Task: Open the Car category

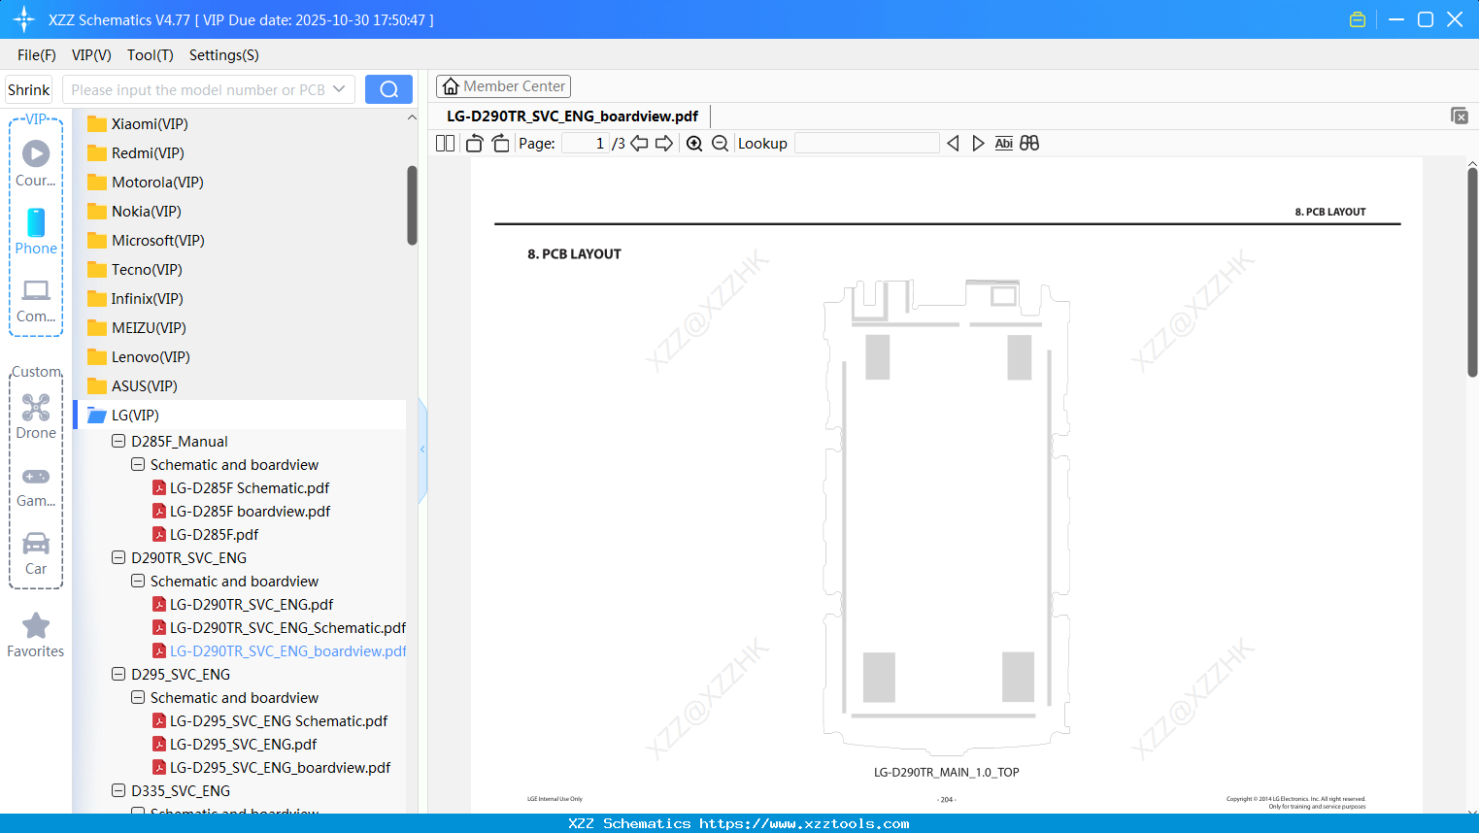Action: [36, 553]
